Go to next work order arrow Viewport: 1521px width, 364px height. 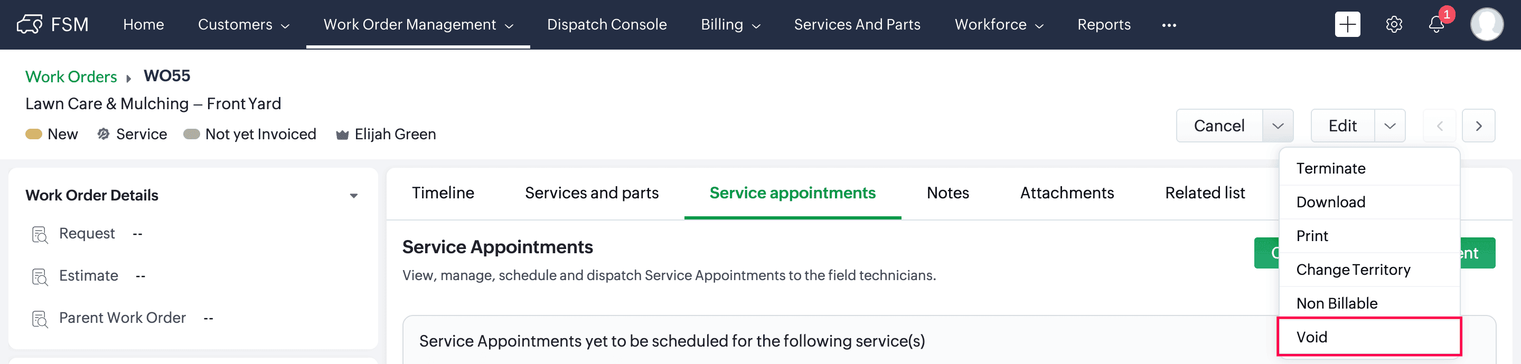(1478, 126)
